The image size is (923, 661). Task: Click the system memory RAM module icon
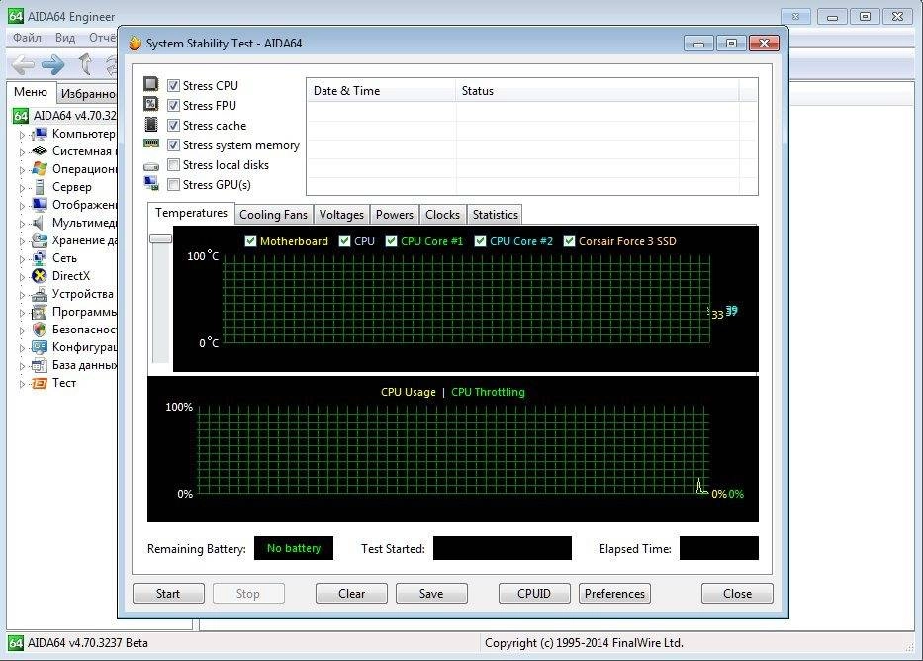click(x=151, y=143)
